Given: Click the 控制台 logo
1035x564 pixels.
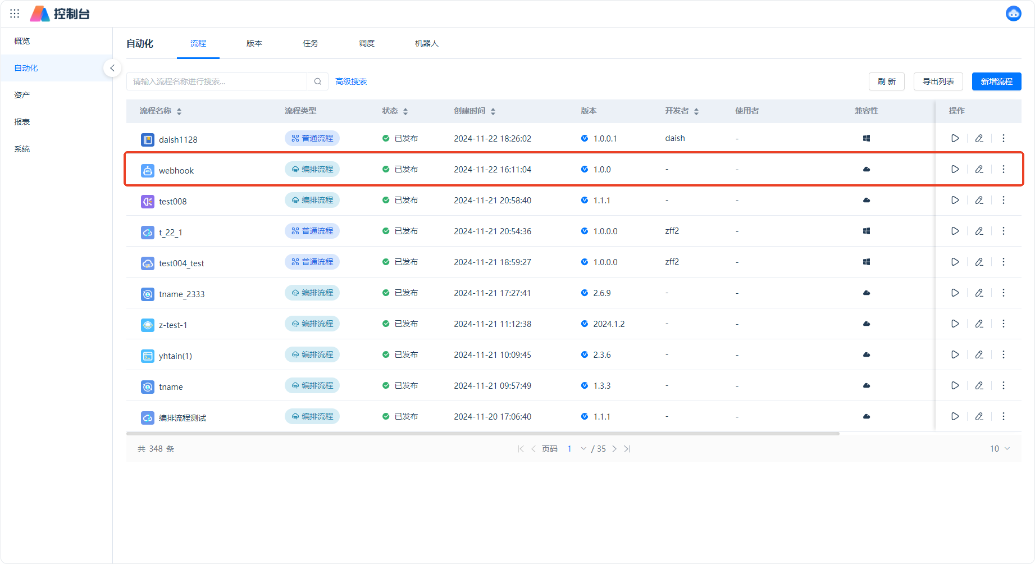Looking at the screenshot, I should [60, 13].
